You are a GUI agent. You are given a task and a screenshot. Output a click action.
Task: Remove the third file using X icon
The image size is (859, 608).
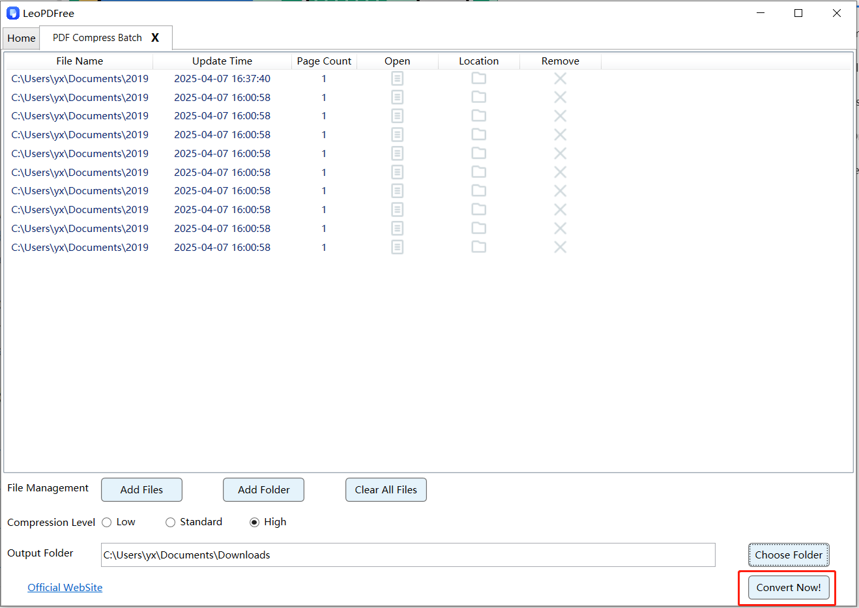pos(560,116)
